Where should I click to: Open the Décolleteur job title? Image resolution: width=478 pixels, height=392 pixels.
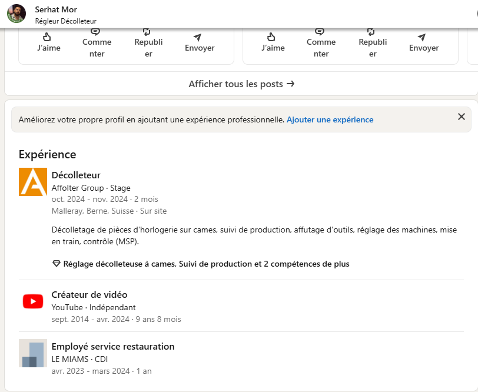point(76,175)
